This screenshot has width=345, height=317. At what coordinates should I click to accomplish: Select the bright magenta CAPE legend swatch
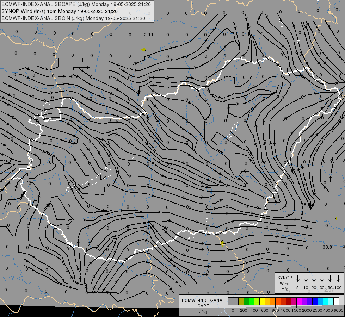point(299,301)
